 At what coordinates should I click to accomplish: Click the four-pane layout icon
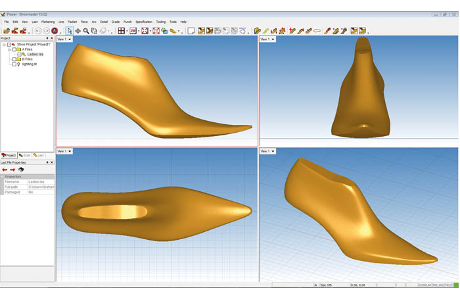pyautogui.click(x=122, y=31)
